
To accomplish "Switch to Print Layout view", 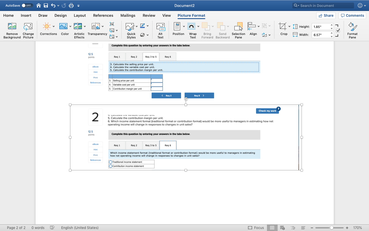I will pos(272,228).
